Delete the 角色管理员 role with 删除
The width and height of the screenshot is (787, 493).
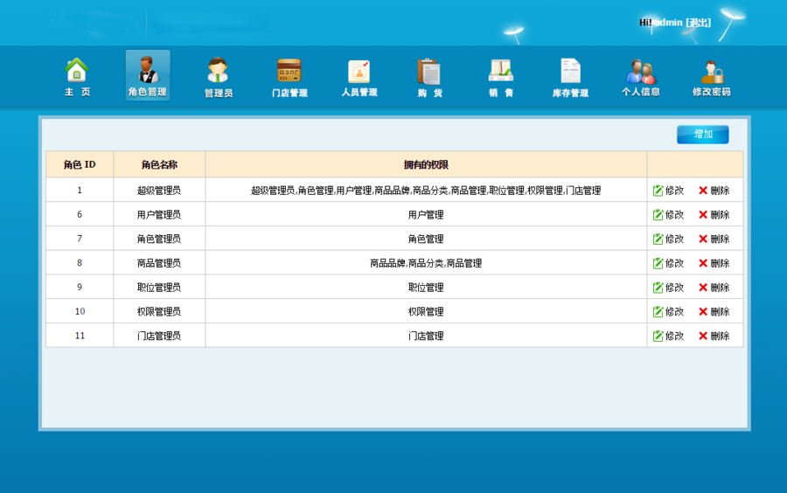714,239
